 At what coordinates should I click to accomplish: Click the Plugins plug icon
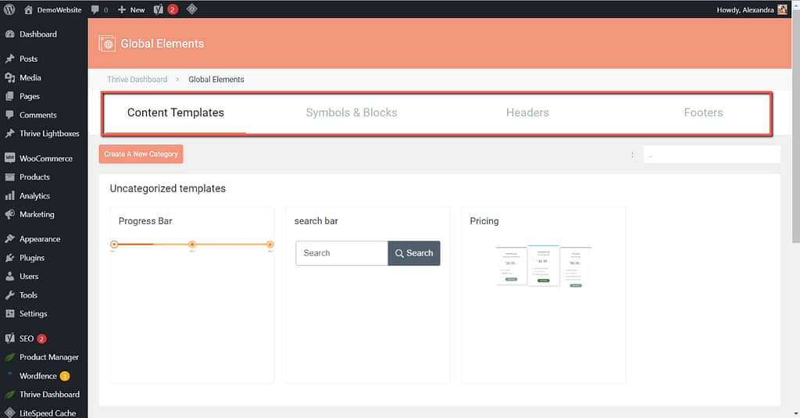pyautogui.click(x=9, y=258)
